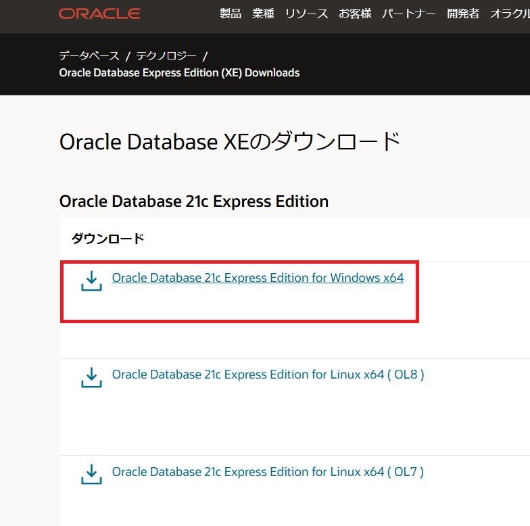The height and width of the screenshot is (526, 530).
Task: Open Oracle Database 21c Express Edition for Windows x64 link
Action: tap(258, 278)
